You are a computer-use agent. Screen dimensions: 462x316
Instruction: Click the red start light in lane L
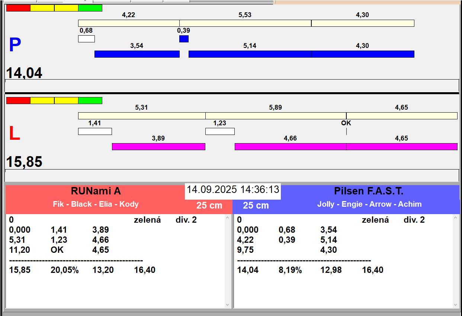(18, 100)
